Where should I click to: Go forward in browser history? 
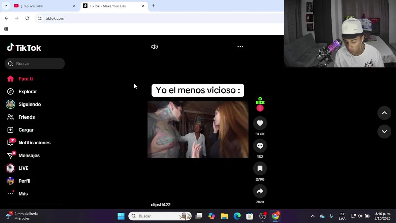(x=17, y=18)
